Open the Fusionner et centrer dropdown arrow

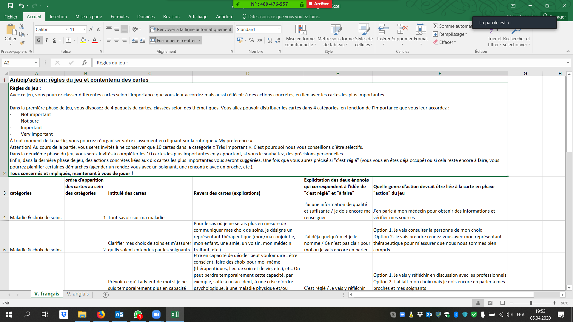200,40
